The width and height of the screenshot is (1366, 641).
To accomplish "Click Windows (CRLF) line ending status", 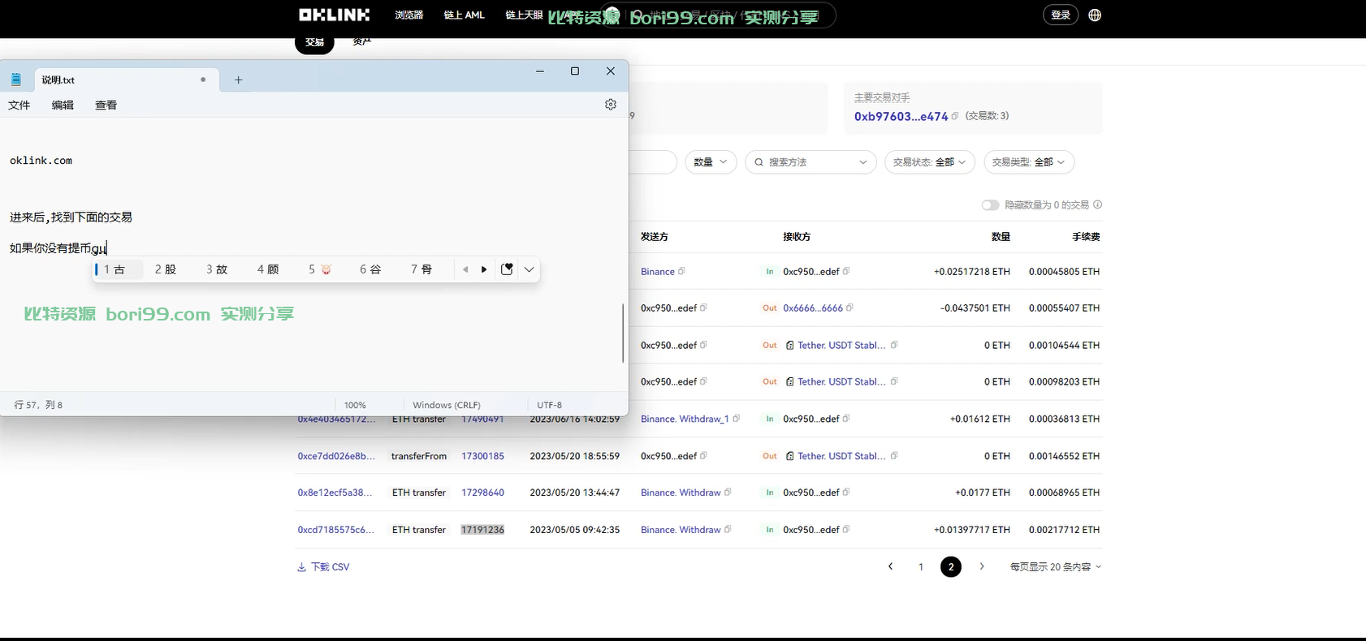I will 447,405.
